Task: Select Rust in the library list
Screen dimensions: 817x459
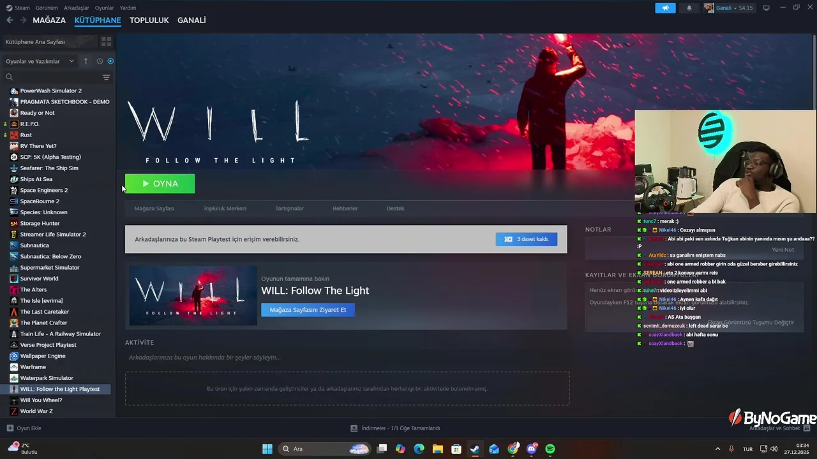Action: coord(26,135)
